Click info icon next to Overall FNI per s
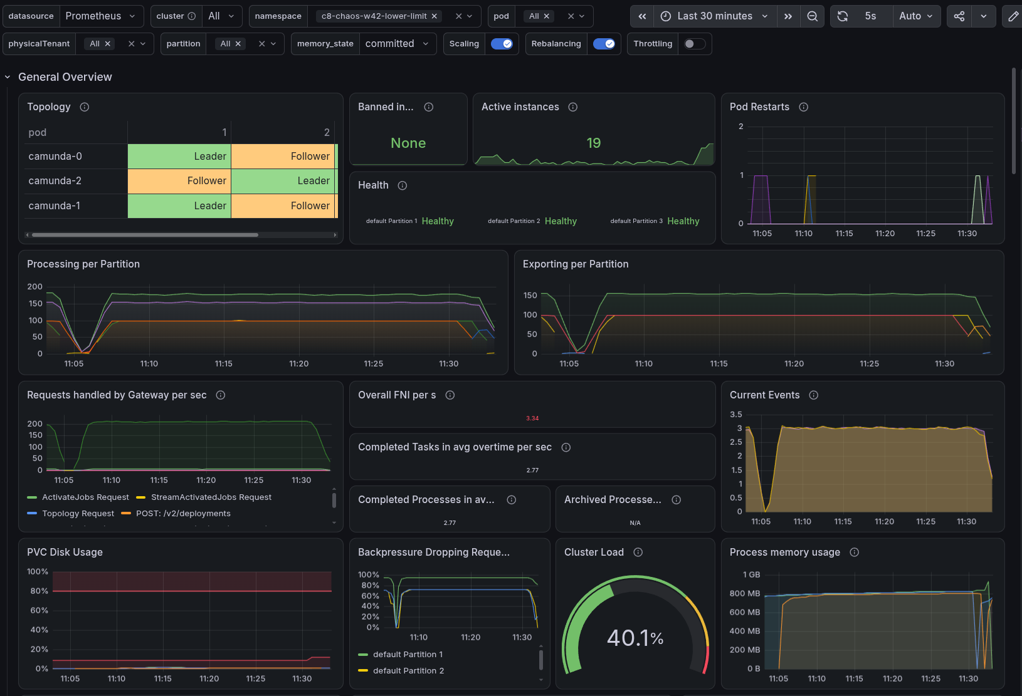Screen dimensions: 1022x696 pos(450,395)
